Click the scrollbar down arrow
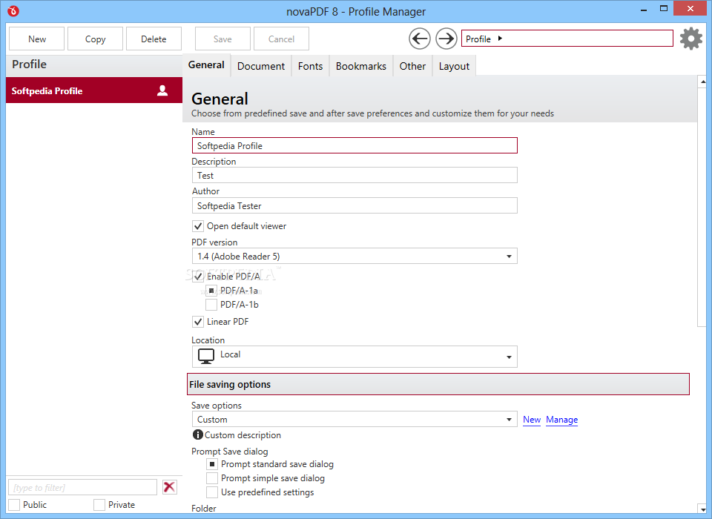 click(x=702, y=509)
